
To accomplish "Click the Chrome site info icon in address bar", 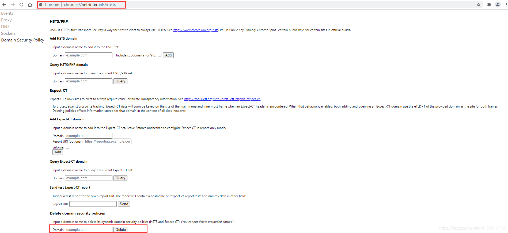I will tap(41, 5).
